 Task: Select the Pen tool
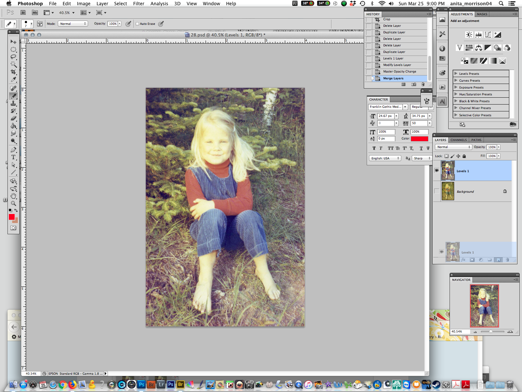click(13, 150)
